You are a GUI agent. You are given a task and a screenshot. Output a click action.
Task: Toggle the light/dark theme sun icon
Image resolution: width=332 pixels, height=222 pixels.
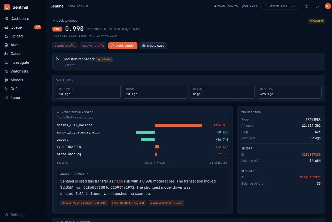coord(306,6)
